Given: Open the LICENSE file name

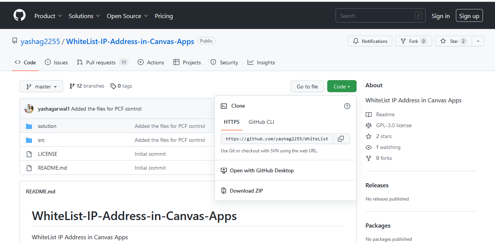Looking at the screenshot, I should (48, 154).
